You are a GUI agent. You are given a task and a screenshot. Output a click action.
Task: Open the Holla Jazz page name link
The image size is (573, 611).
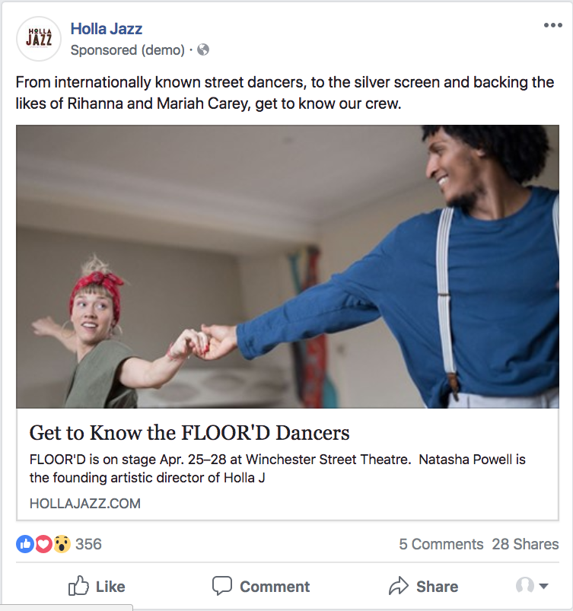pos(106,29)
